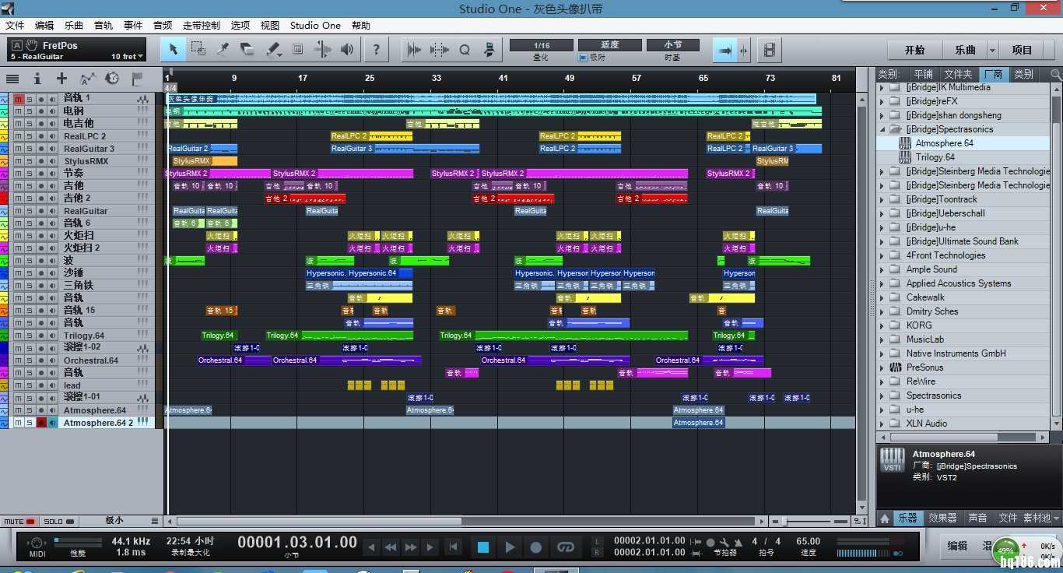Image resolution: width=1063 pixels, height=573 pixels.
Task: Open the video player film icon
Action: click(770, 50)
